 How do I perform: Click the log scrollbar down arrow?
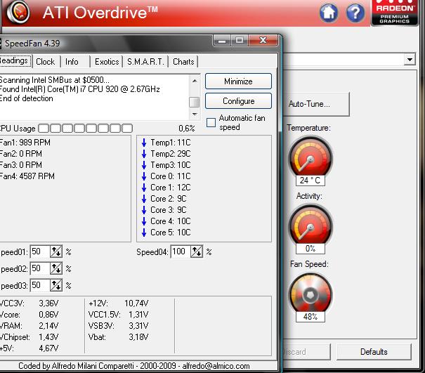click(195, 114)
